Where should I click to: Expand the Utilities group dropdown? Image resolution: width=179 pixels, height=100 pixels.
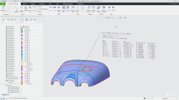[x=91, y=14]
